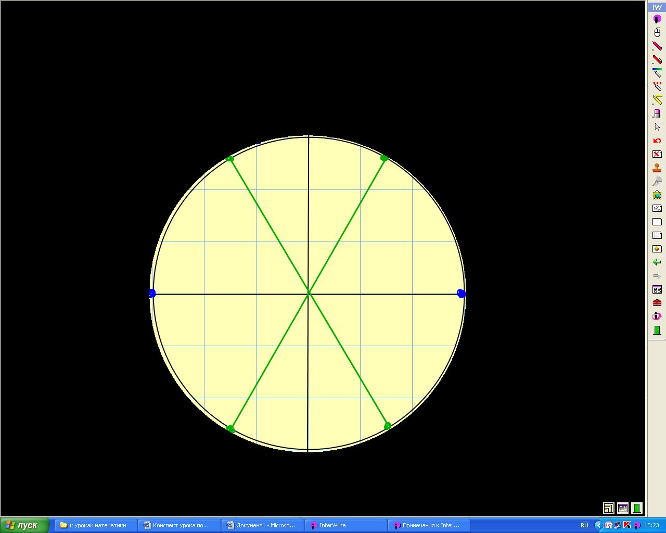
Task: Create a new grid page
Action: tap(657, 235)
